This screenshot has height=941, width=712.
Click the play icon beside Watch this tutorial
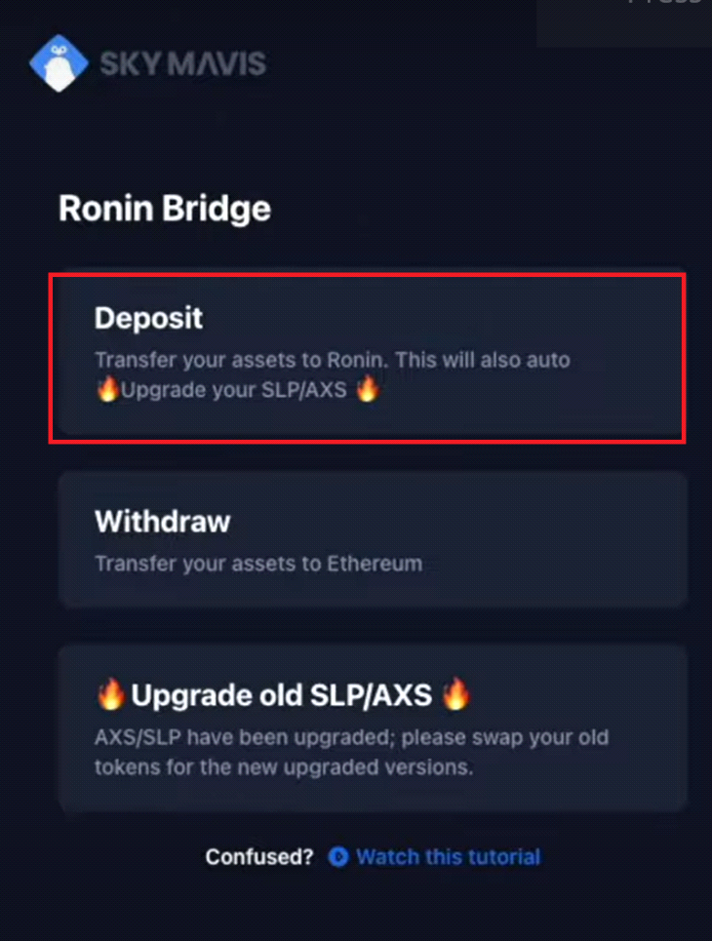338,856
